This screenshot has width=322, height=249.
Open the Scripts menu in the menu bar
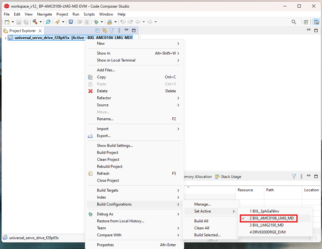coord(89,14)
